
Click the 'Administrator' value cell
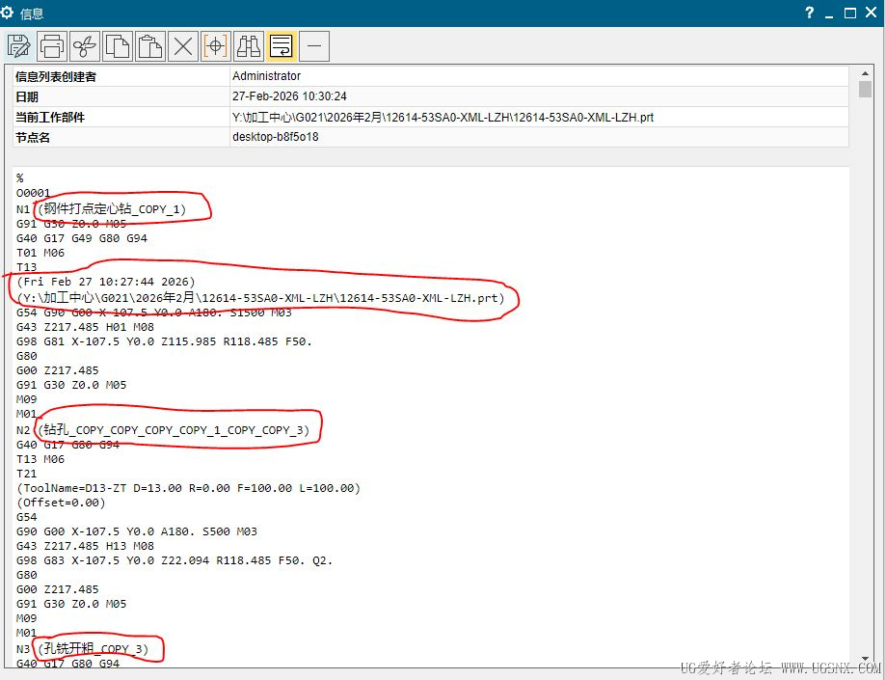539,76
